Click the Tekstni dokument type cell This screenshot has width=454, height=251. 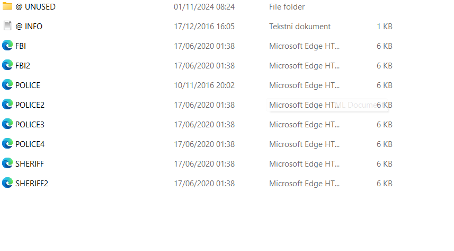300,26
